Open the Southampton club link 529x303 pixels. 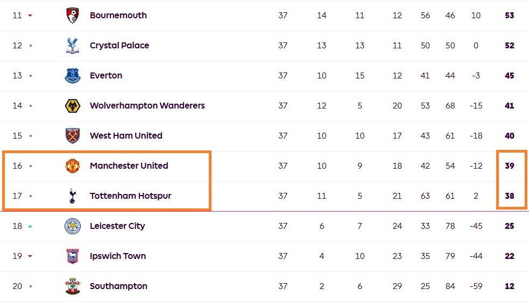click(x=118, y=286)
